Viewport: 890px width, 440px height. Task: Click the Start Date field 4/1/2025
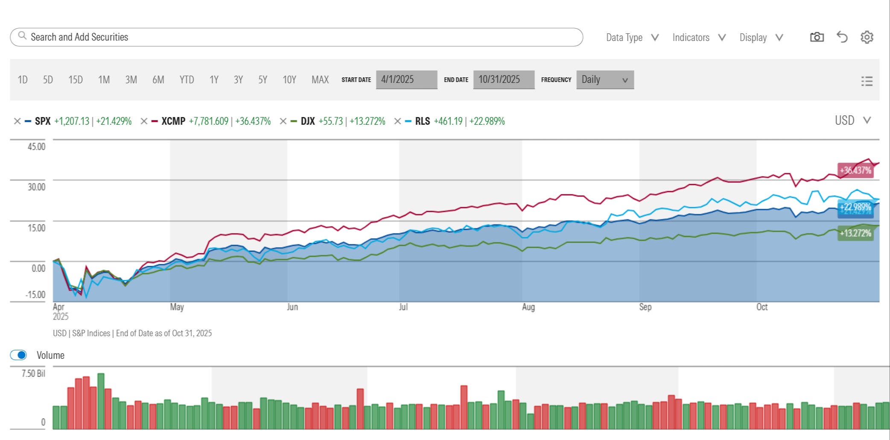point(406,80)
